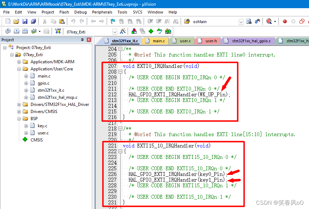This screenshot has width=309, height=209.
Task: Select gpio.c in project tree
Action: tap(43, 83)
